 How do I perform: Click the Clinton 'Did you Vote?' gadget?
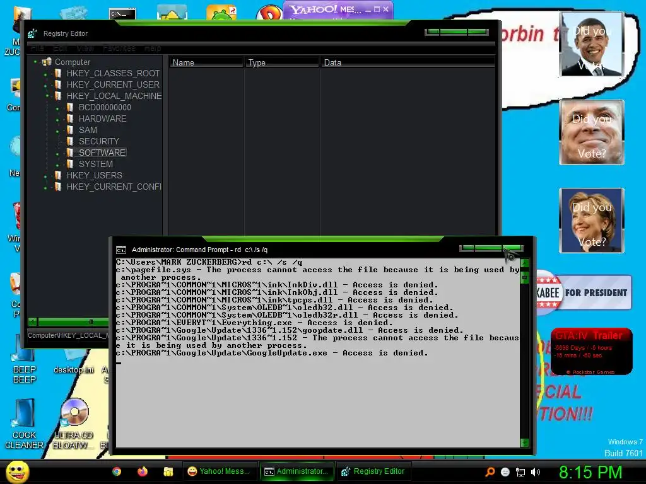click(592, 220)
